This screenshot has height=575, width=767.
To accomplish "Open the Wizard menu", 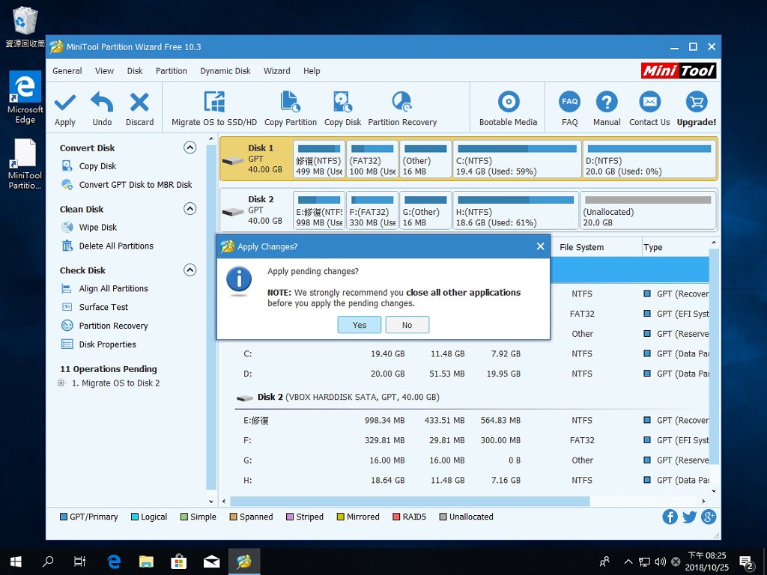I will (277, 71).
